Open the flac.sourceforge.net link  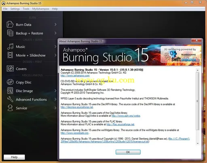coord(120,124)
